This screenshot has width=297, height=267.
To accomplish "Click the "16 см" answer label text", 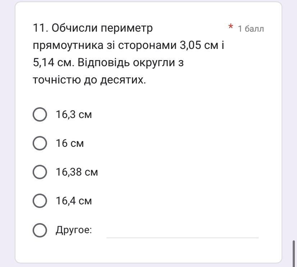I will 70,143.
